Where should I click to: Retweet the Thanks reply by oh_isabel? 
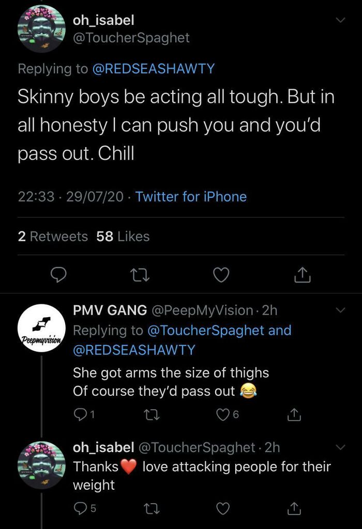pos(152,508)
